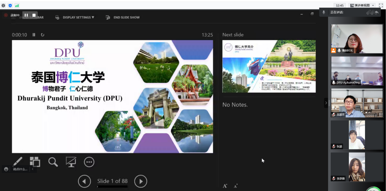Collapse the chat input bar arrow

tap(33, 169)
